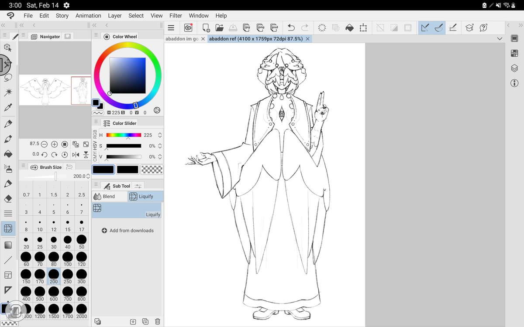Select the Eraser tool
Viewport: 524px width, 327px height.
(x=7, y=198)
